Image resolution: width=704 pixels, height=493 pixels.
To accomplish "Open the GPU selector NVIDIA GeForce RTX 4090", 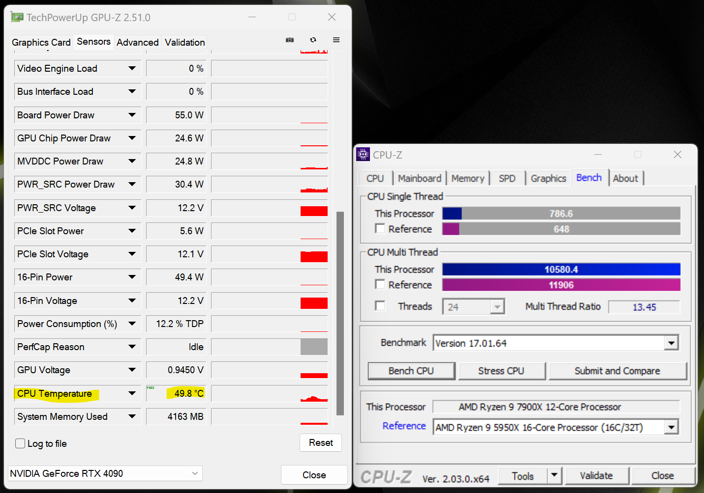I will coord(105,473).
